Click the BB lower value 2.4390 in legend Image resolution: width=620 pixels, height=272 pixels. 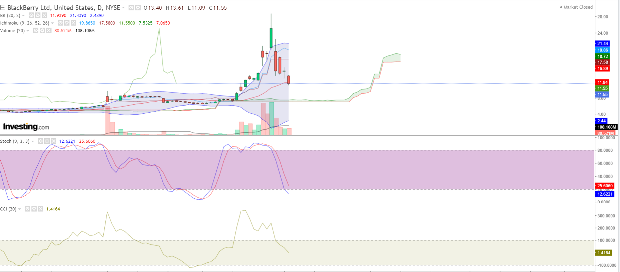(x=97, y=16)
